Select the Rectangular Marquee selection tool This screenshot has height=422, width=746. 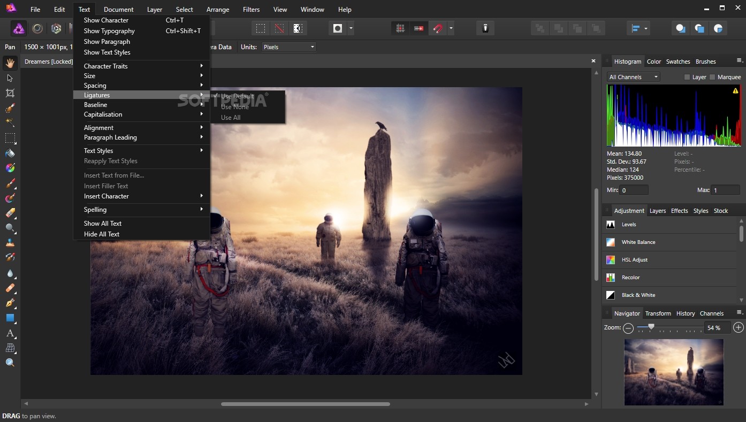10,139
